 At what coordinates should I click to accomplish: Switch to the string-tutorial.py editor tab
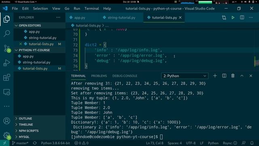[121, 17]
